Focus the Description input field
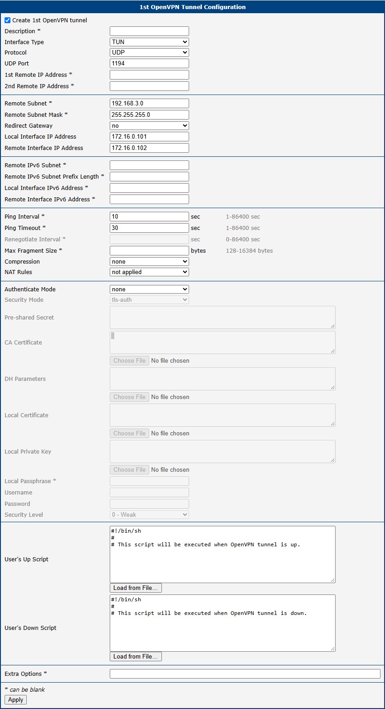Viewport: 385px width, 709px height. click(149, 31)
